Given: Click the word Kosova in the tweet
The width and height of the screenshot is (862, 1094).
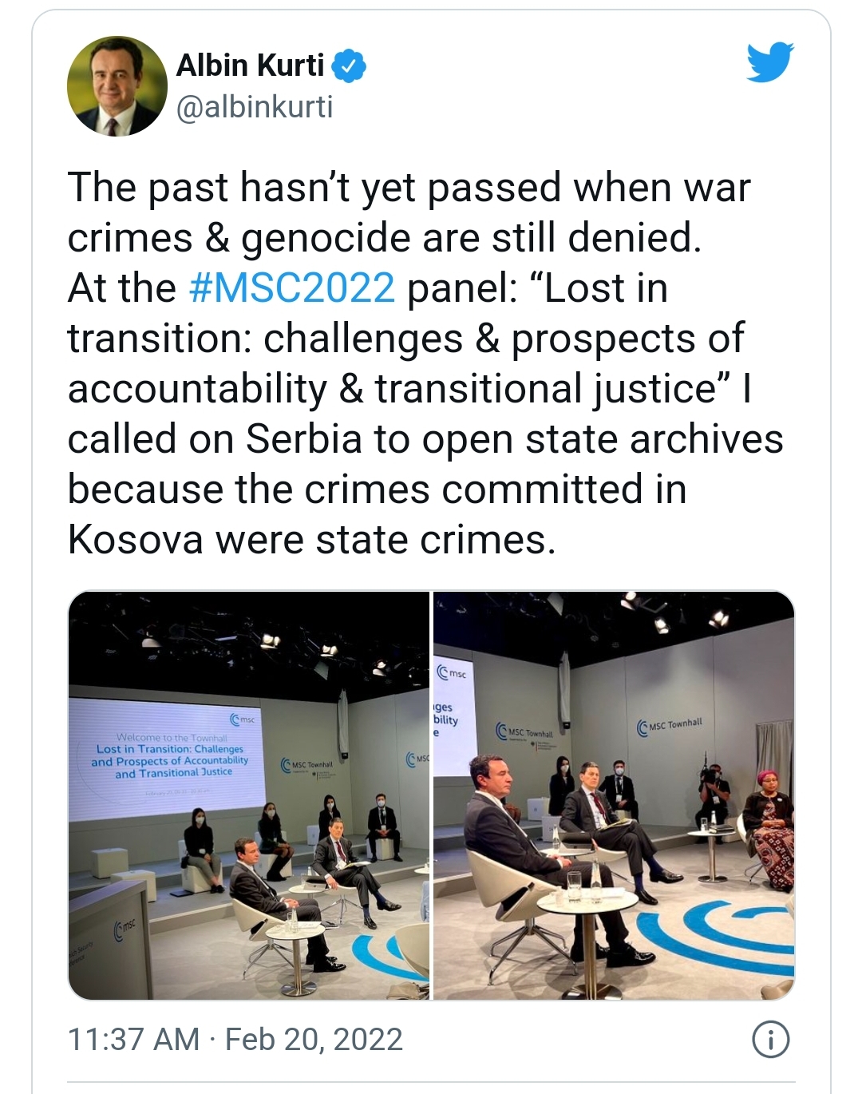Looking at the screenshot, I should pyautogui.click(x=136, y=540).
